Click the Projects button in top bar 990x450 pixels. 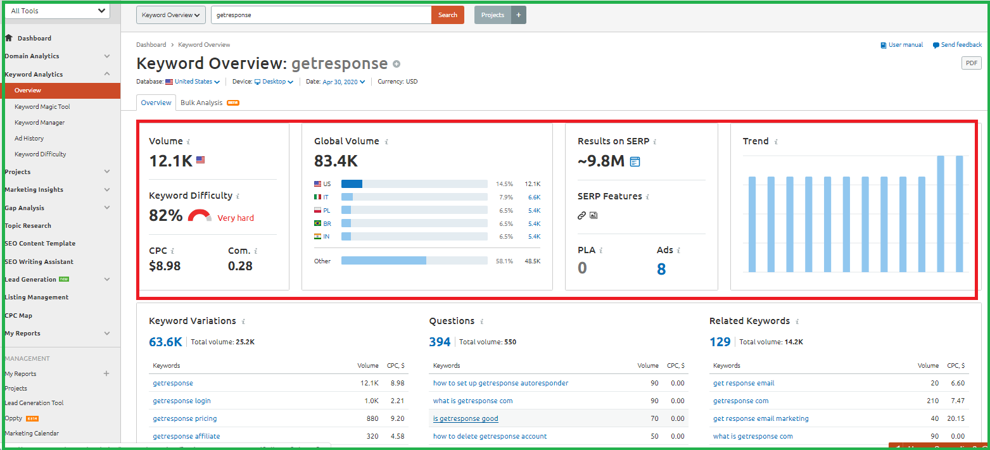click(x=493, y=15)
